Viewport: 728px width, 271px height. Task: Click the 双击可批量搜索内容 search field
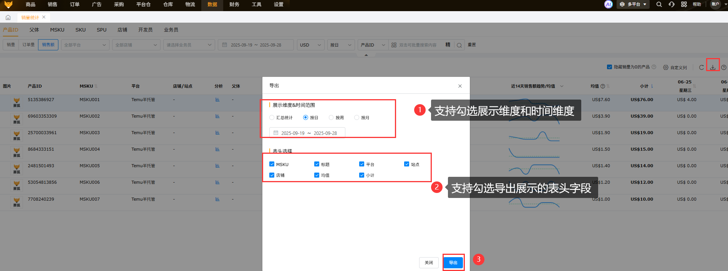click(418, 45)
